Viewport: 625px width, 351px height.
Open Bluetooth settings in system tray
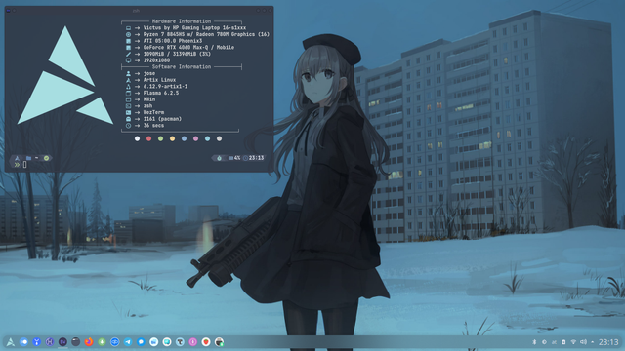pos(534,342)
